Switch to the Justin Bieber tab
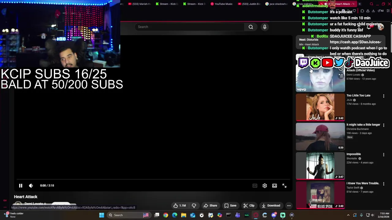The image size is (392, 220). tap(249, 4)
